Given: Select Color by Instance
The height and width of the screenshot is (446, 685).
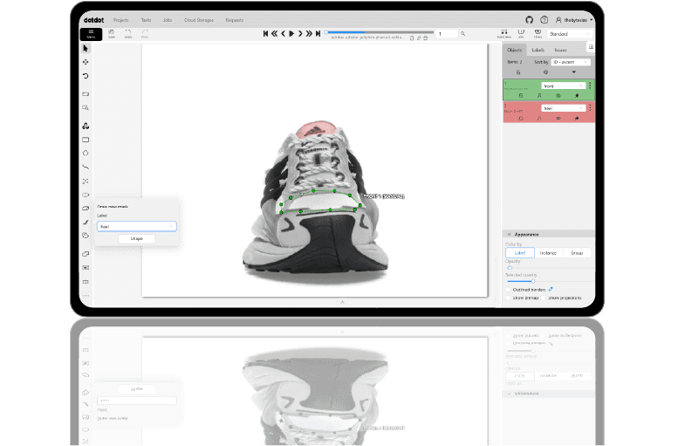Looking at the screenshot, I should point(548,253).
